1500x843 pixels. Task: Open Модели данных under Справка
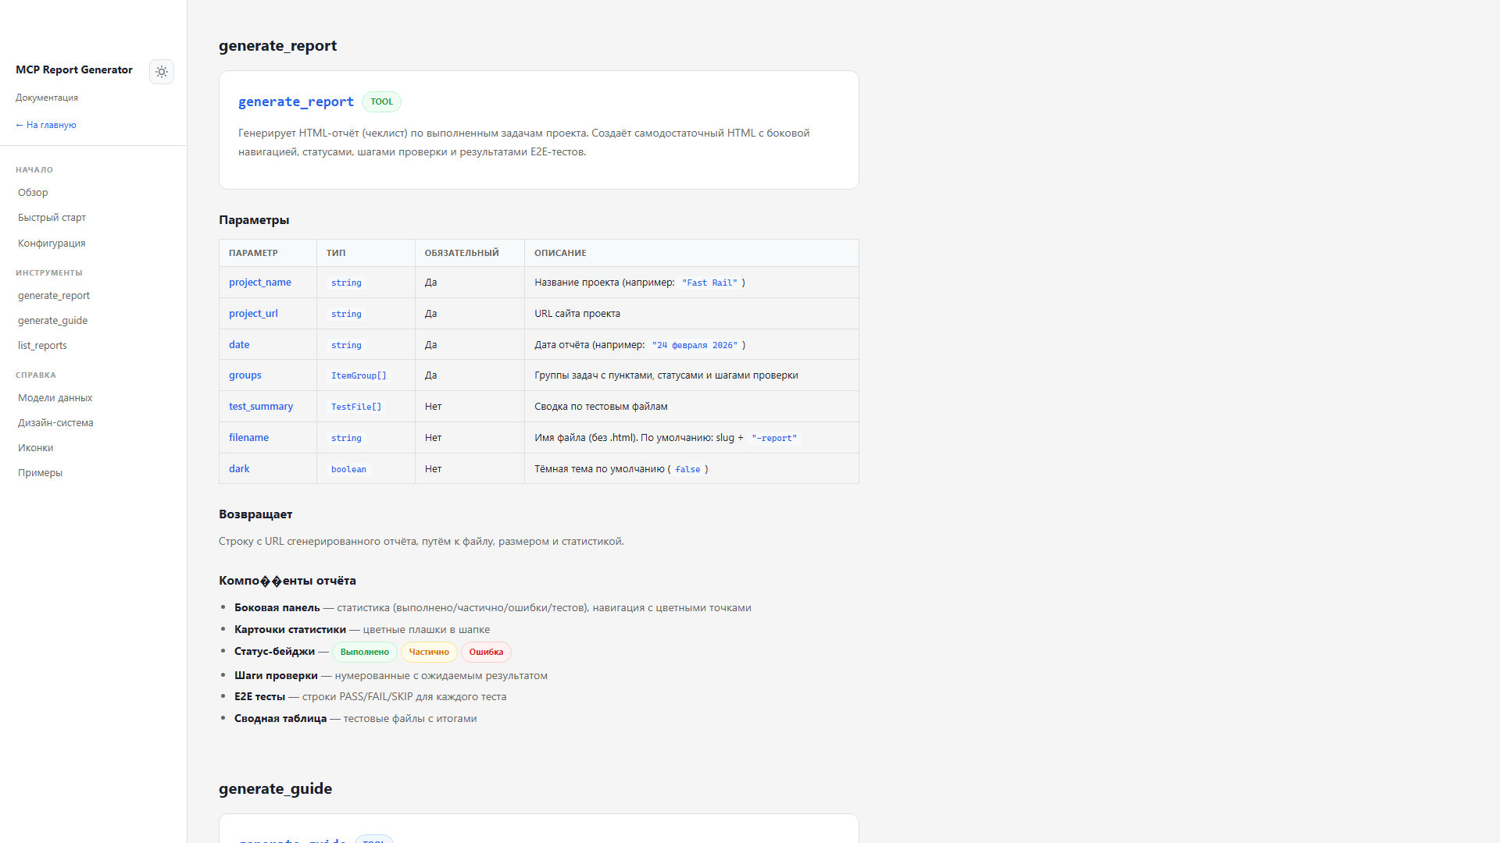[55, 397]
